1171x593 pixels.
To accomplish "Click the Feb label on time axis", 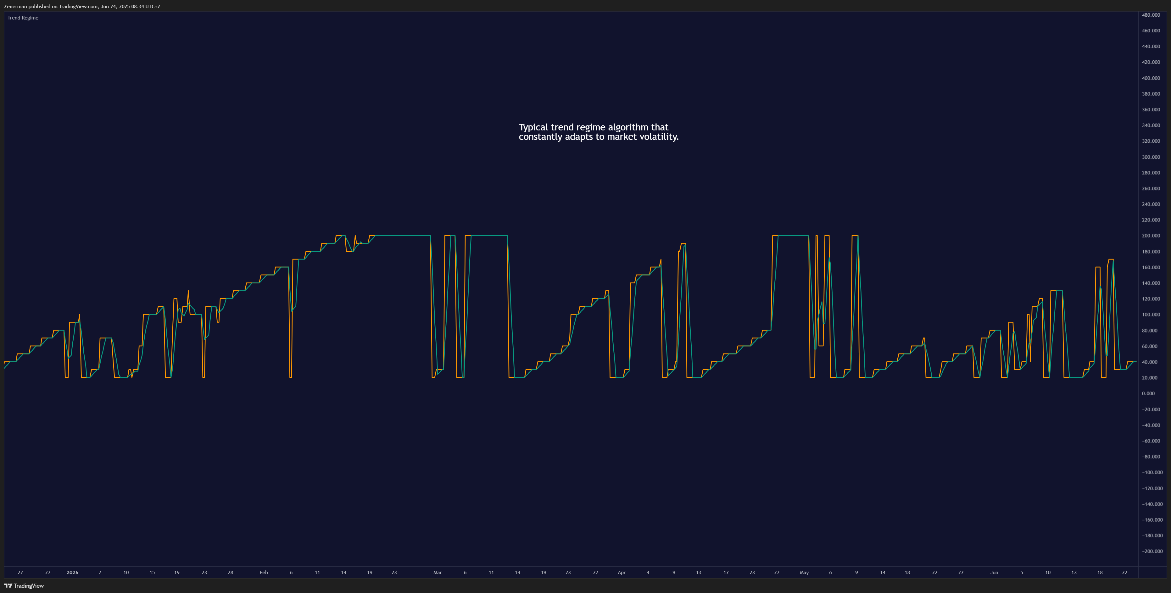I will coord(264,573).
